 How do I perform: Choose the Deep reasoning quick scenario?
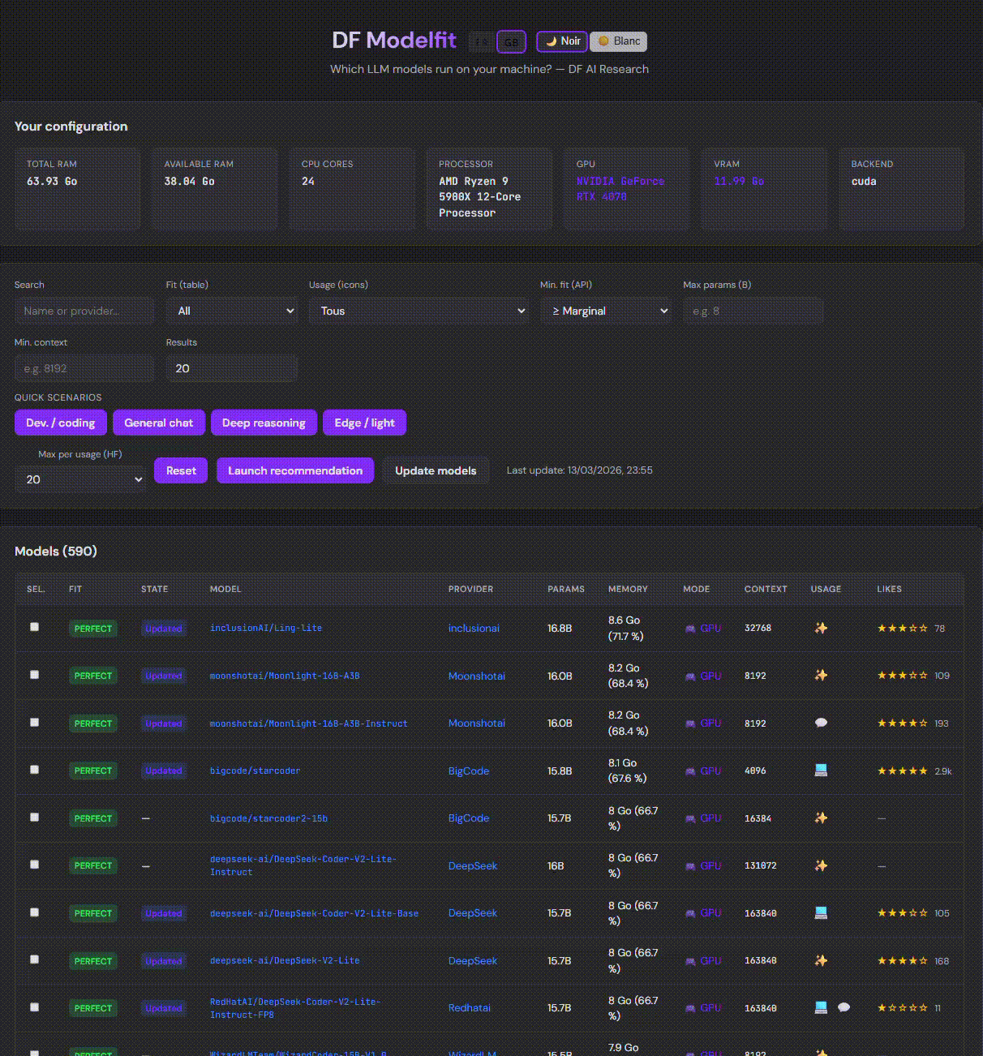[x=264, y=423]
